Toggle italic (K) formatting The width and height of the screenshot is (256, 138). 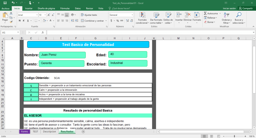(23, 21)
